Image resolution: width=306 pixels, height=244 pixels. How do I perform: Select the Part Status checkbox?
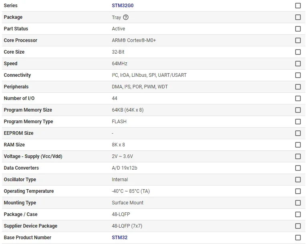click(x=298, y=29)
